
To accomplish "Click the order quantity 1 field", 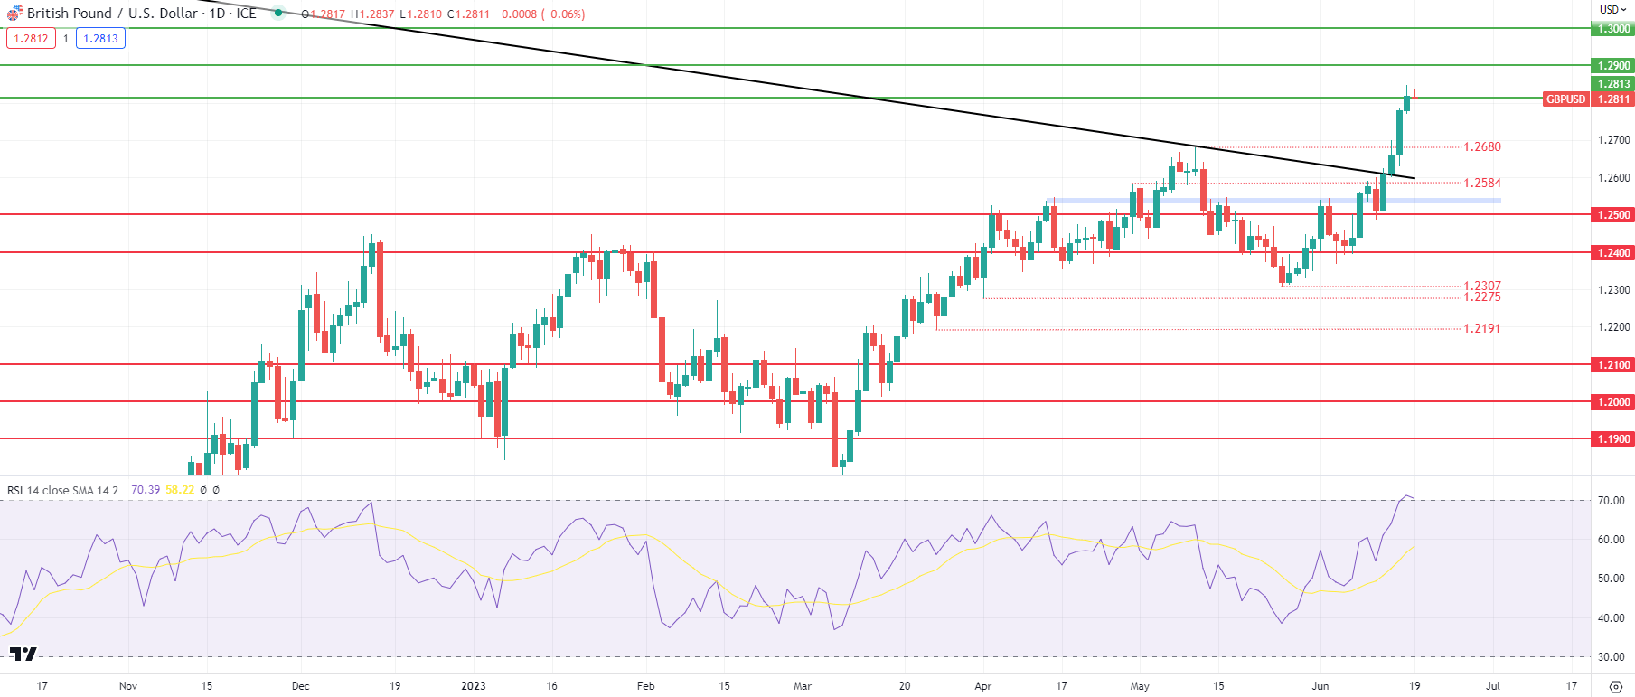I will point(66,38).
